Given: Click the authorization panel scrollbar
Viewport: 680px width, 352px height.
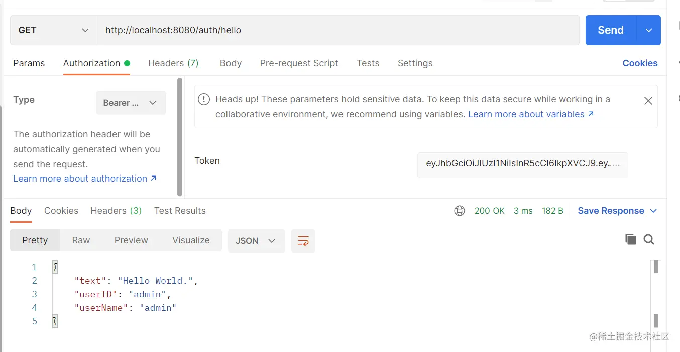Looking at the screenshot, I should 180,136.
